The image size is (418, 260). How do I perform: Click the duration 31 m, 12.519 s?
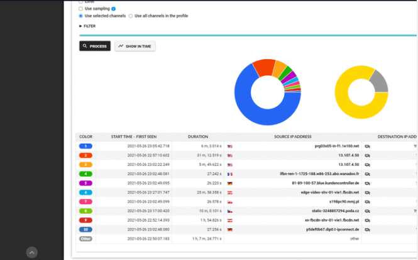209,155
